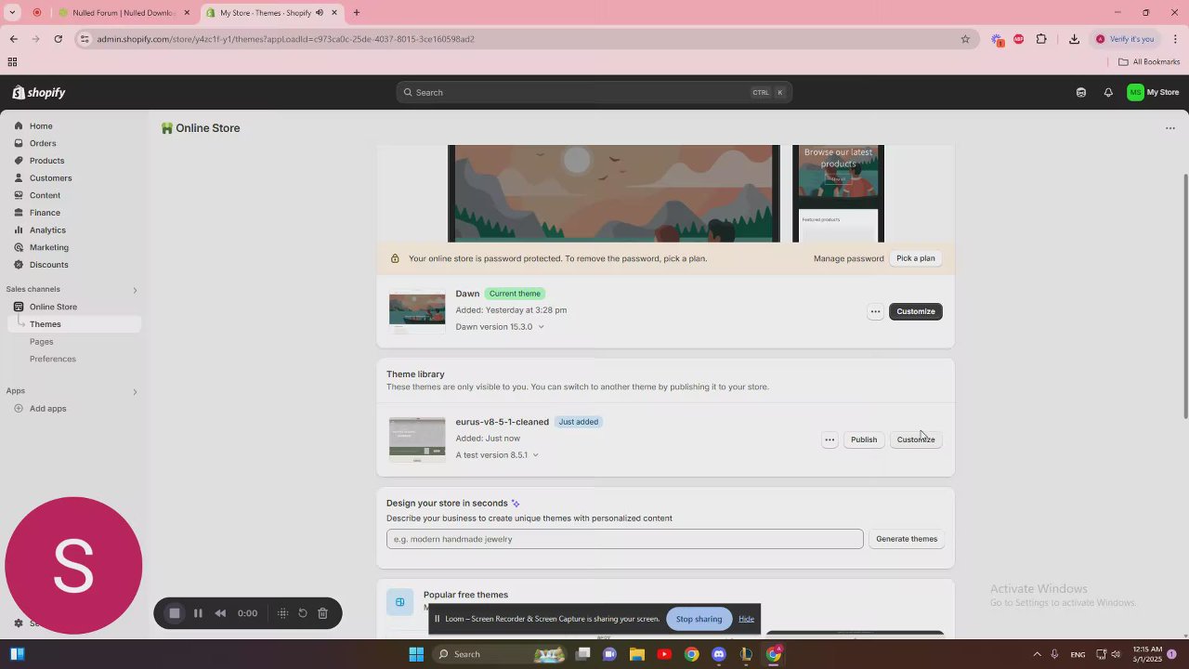Open more actions for eurus-v8-5-1-cleaned theme
Viewport: 1189px width, 669px height.
click(830, 439)
